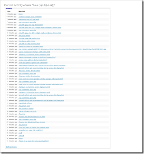144x154 pixels.
Task: Open the tag/accelerator-particule link
Action: pos(28,111)
